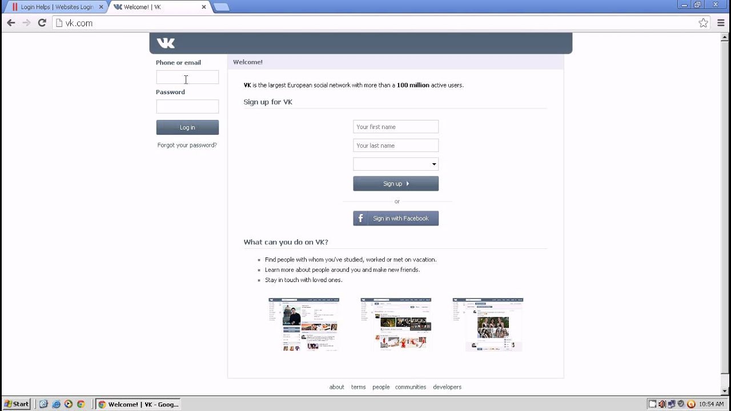This screenshot has width=731, height=411.
Task: Launch Internet Explorer from the quick launch
Action: pyautogui.click(x=56, y=404)
